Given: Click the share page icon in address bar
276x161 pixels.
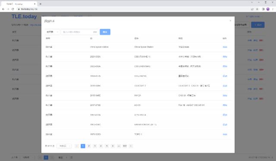Looking at the screenshot, I should coord(252,9).
